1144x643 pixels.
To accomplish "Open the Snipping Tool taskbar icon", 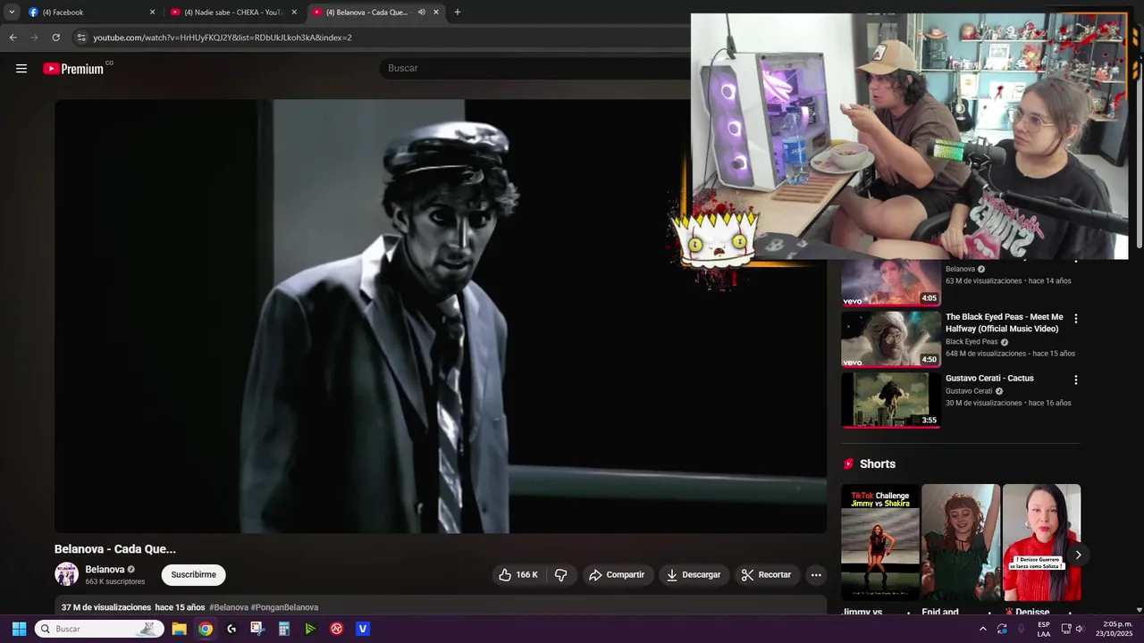I will [257, 629].
